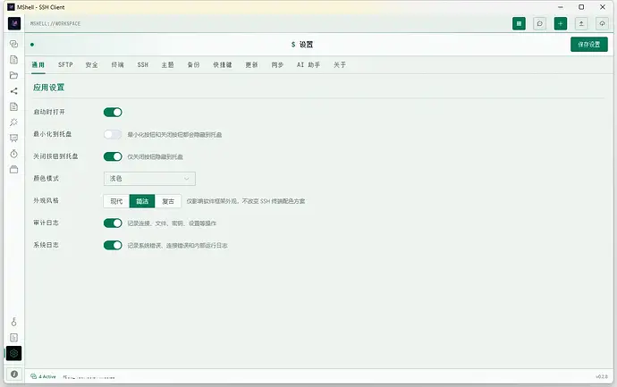Switch to the SFTP tab
This screenshot has height=387, width=617.
(65, 65)
